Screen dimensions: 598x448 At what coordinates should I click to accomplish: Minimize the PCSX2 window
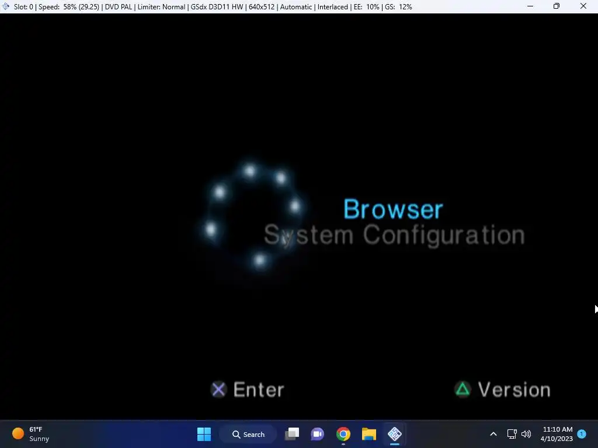coord(530,6)
